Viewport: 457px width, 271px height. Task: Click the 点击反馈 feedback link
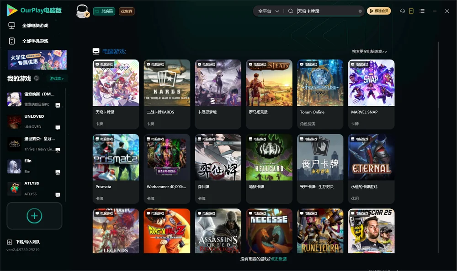pos(279,259)
